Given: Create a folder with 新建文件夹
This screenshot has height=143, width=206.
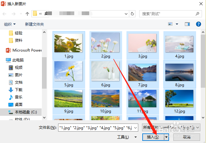Looking at the screenshot, I should point(34,24).
